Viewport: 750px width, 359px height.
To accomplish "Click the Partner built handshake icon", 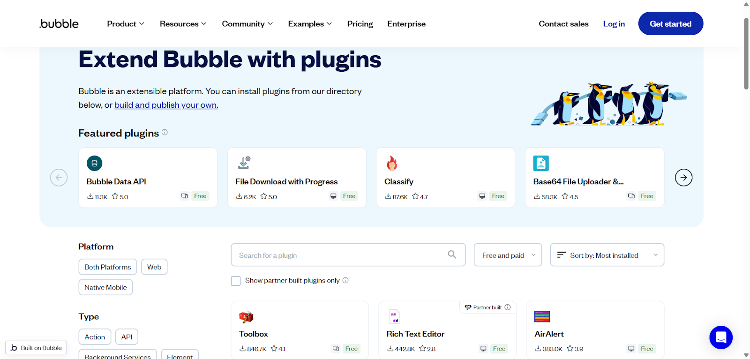I will tap(468, 307).
